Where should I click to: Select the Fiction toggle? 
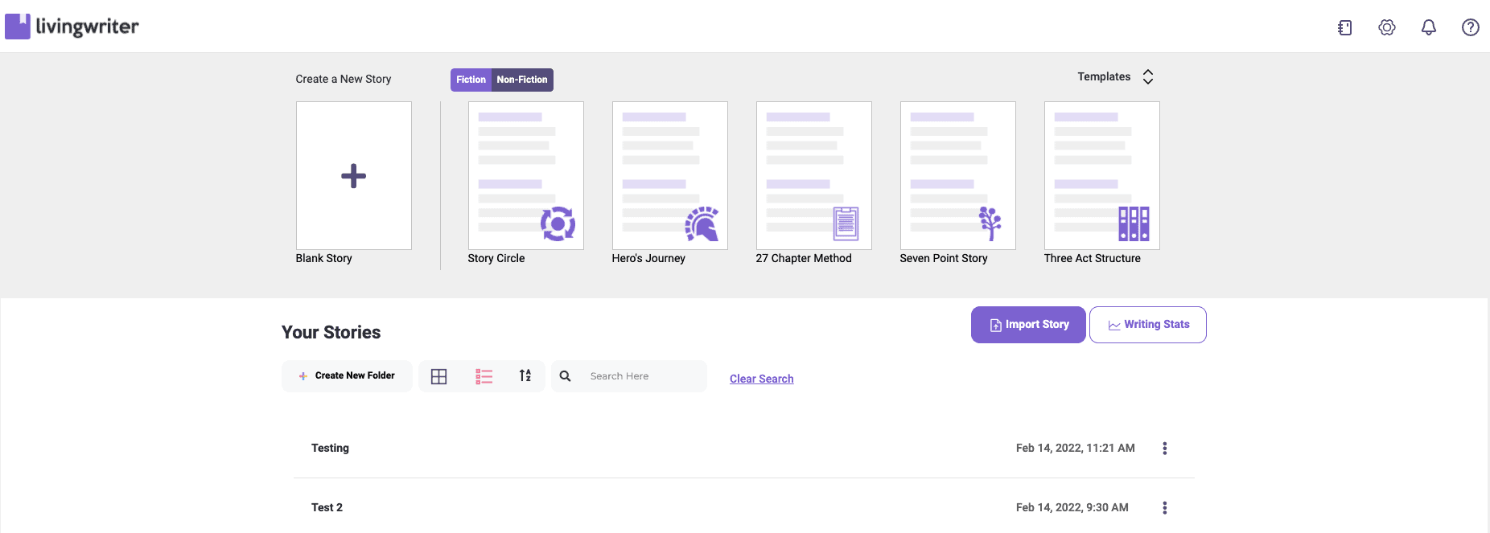(471, 80)
